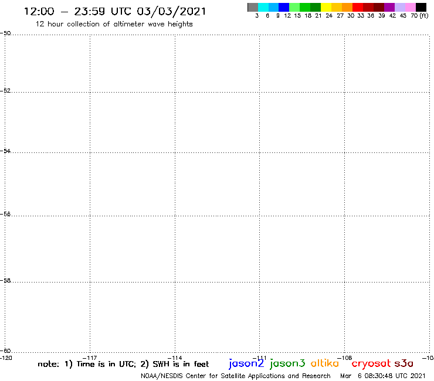
Task: Click the orange altika satellite label
Action: coord(325,363)
